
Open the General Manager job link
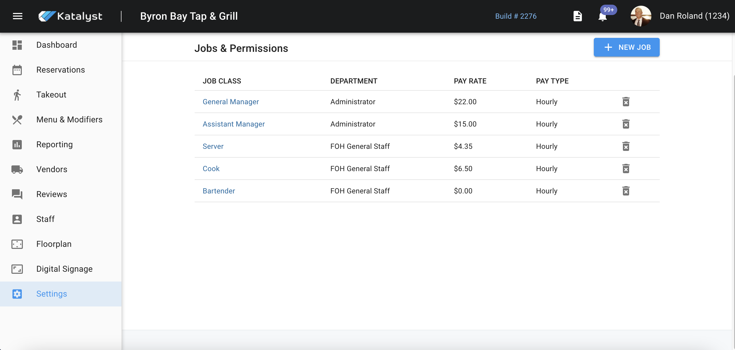pyautogui.click(x=230, y=102)
